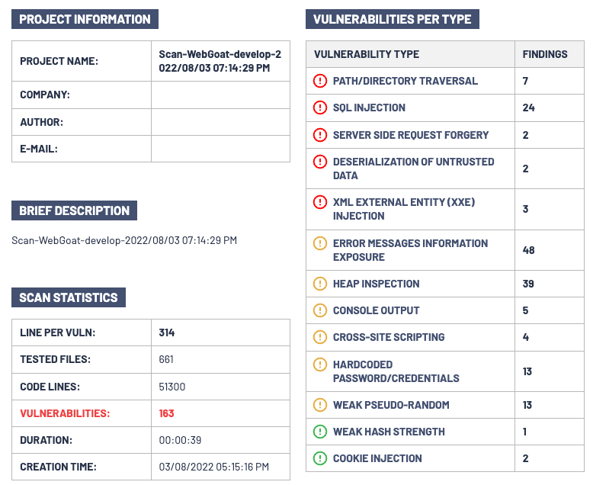Click the red icon for Deserialization of Untrusted Data
This screenshot has height=485, width=593.
coord(320,162)
